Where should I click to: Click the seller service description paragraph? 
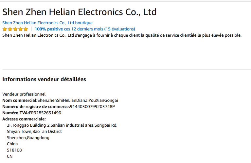pos(122,35)
